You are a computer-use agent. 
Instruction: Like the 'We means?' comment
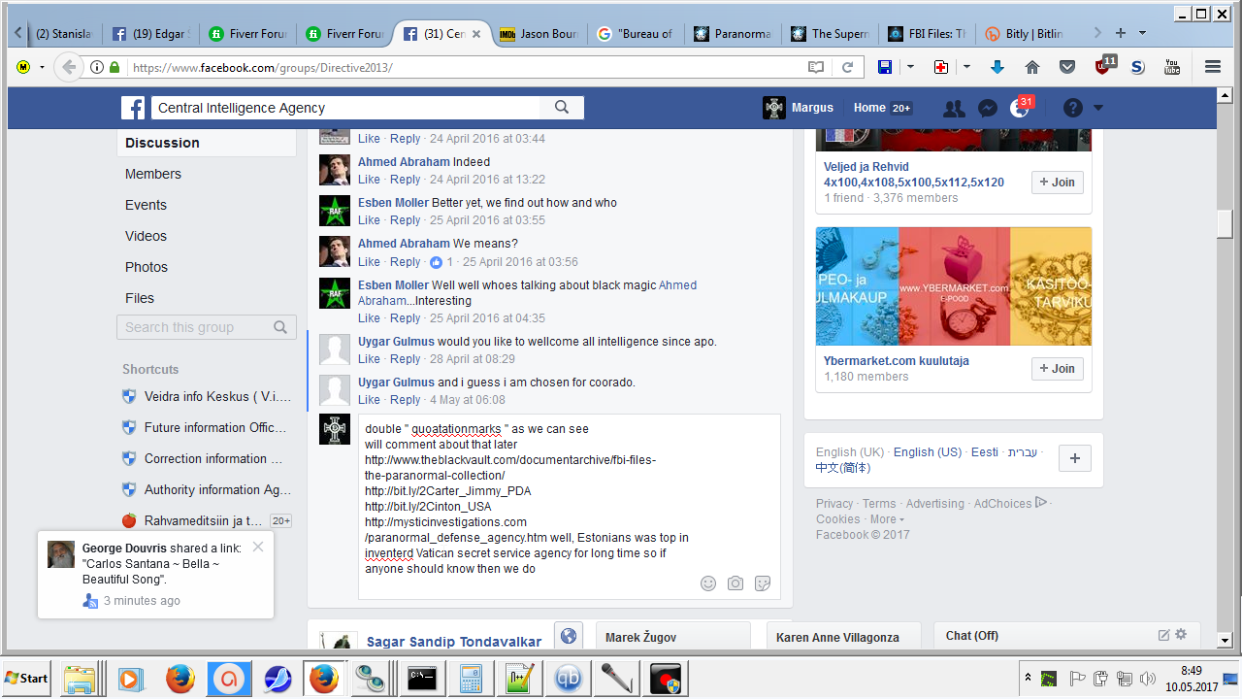[369, 262]
